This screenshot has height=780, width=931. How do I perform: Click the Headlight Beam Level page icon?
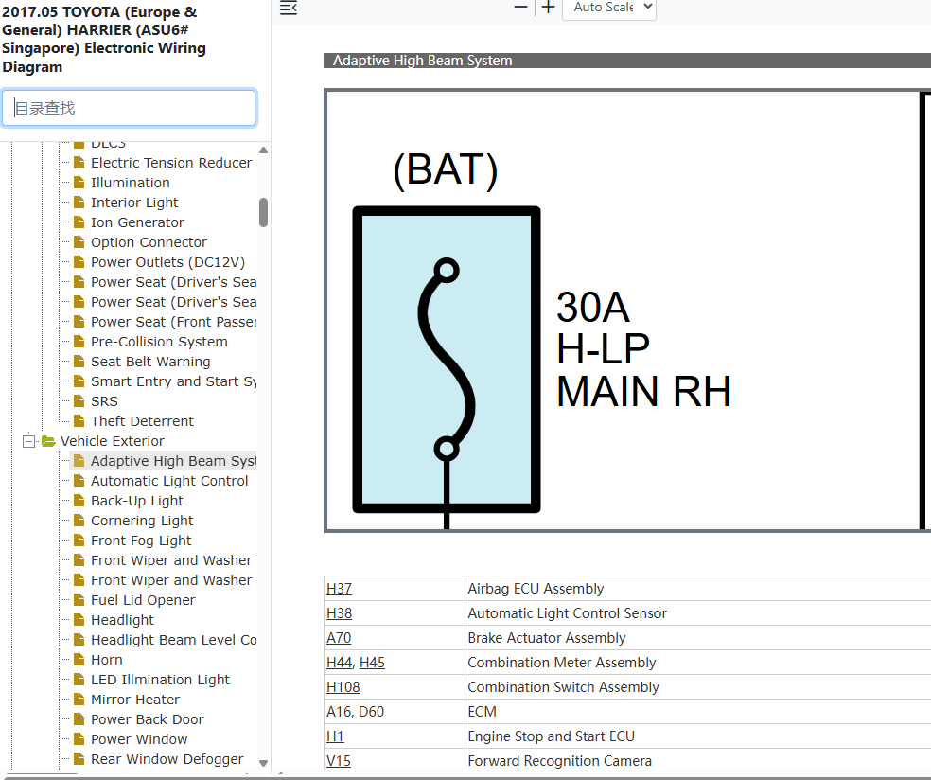pyautogui.click(x=79, y=641)
